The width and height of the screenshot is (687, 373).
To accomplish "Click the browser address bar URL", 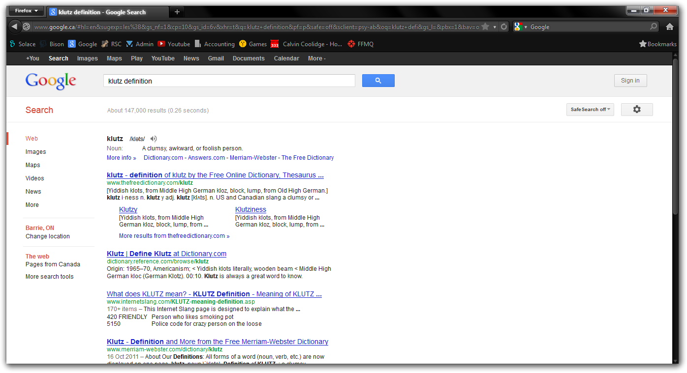I will coord(256,27).
